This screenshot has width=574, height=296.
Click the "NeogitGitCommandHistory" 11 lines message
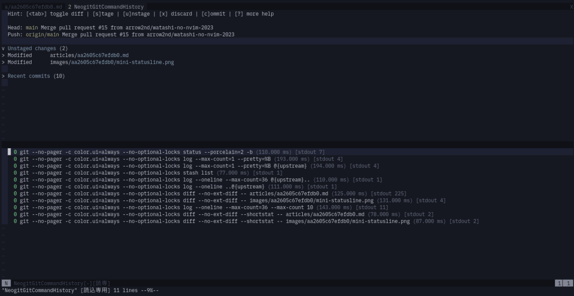point(80,290)
